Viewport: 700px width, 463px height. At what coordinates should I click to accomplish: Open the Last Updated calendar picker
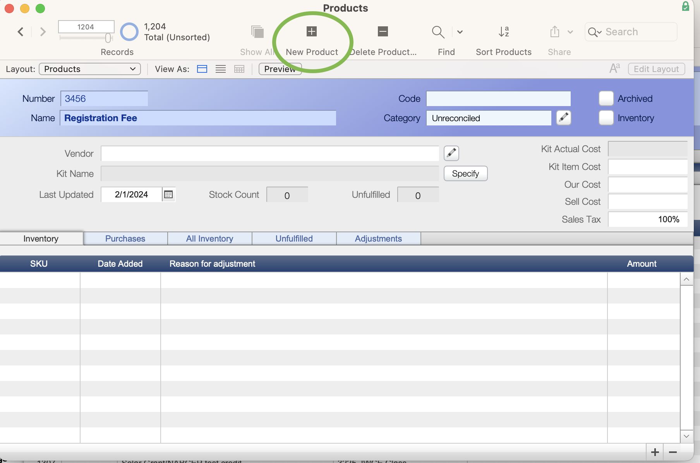point(168,194)
